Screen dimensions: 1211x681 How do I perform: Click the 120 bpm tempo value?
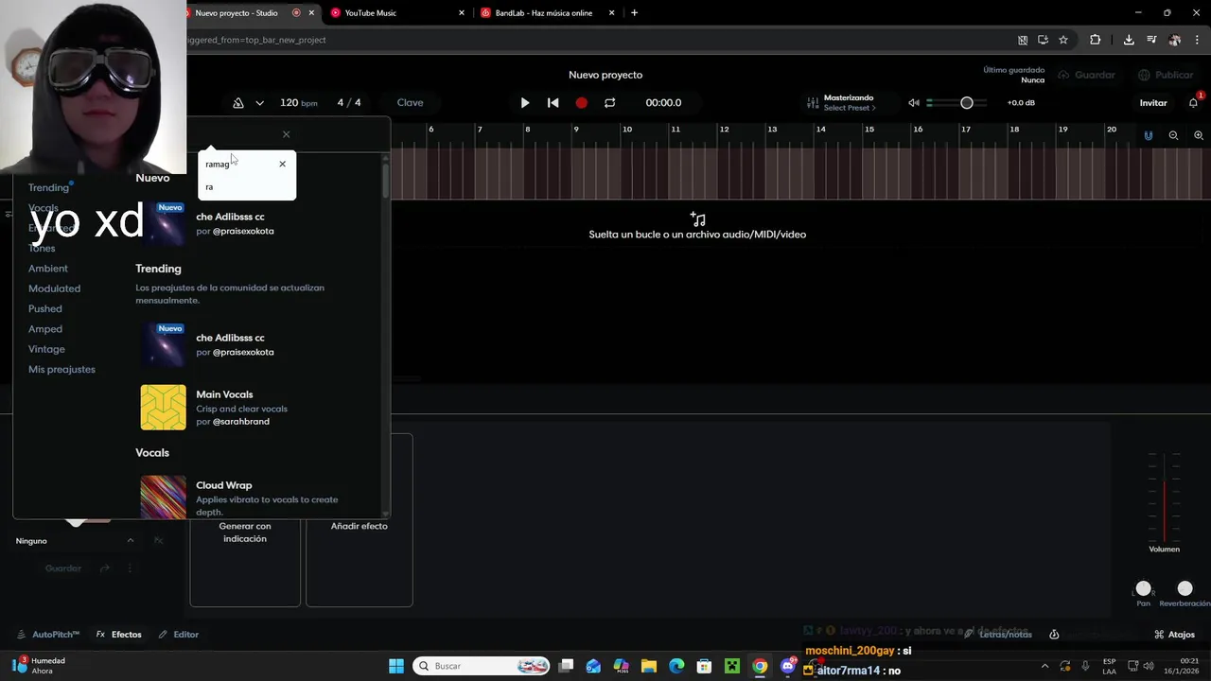299,103
